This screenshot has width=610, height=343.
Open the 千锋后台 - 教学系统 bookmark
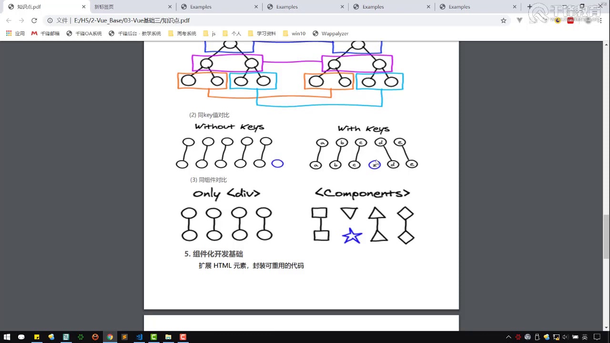pyautogui.click(x=135, y=33)
